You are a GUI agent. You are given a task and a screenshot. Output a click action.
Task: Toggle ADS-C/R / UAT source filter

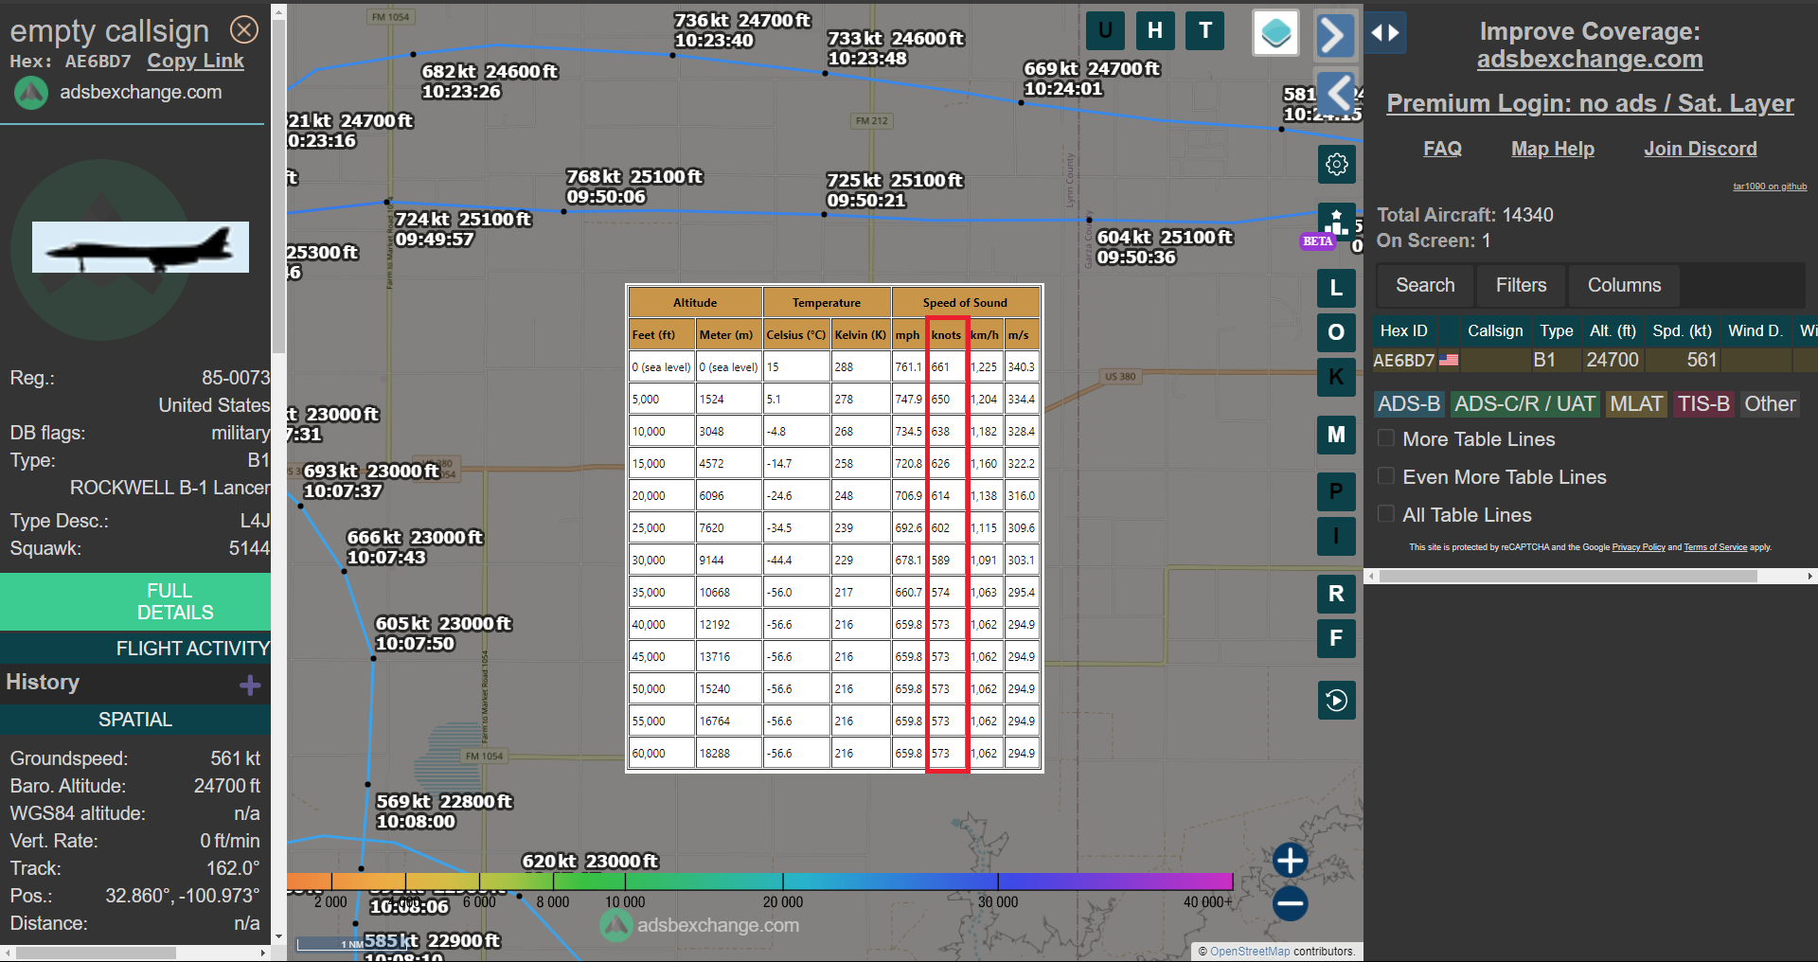(x=1524, y=404)
